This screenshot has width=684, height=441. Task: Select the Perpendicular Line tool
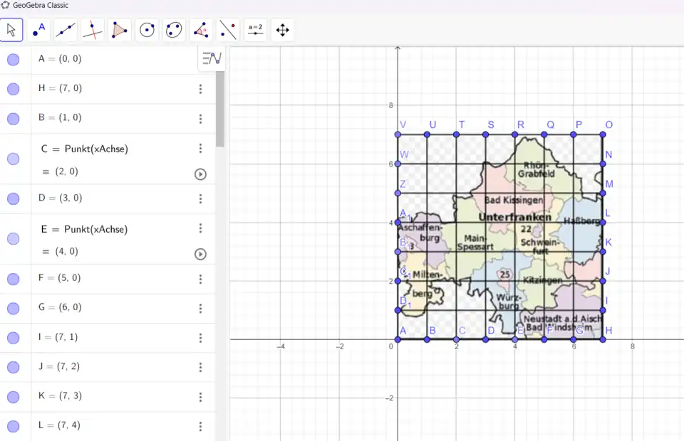click(93, 30)
